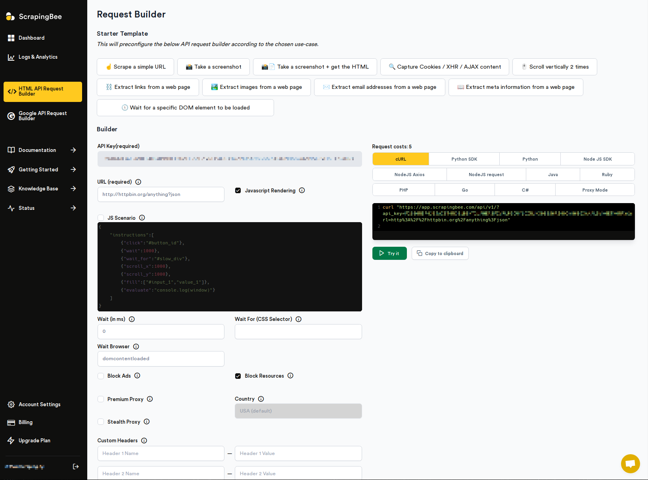Enable the Block Ads checkbox
The height and width of the screenshot is (480, 648).
[x=101, y=376]
